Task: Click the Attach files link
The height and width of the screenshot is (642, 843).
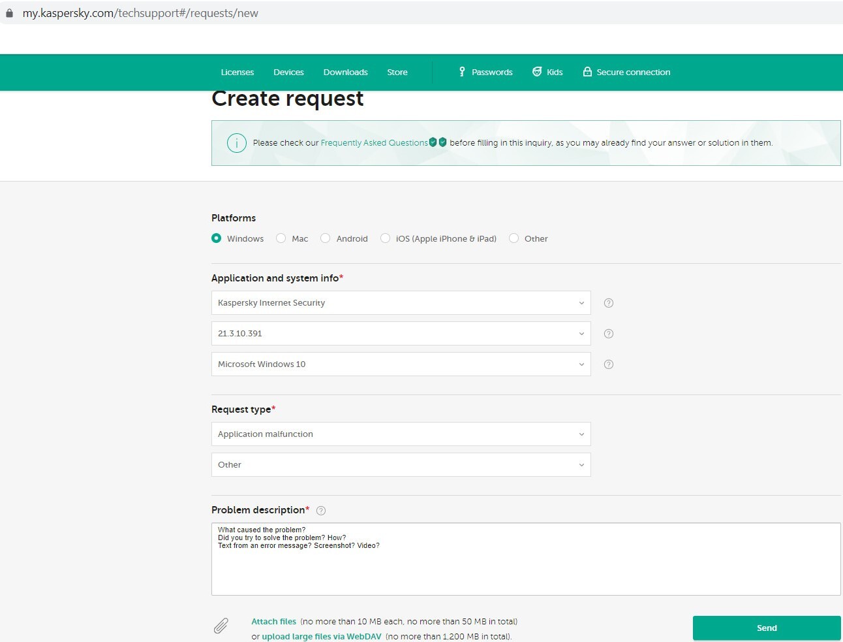Action: tap(274, 622)
